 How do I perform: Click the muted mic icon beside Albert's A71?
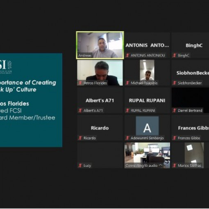[80, 111]
